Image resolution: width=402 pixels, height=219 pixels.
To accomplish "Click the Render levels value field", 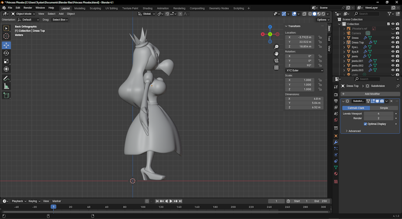I will click(x=378, y=118).
